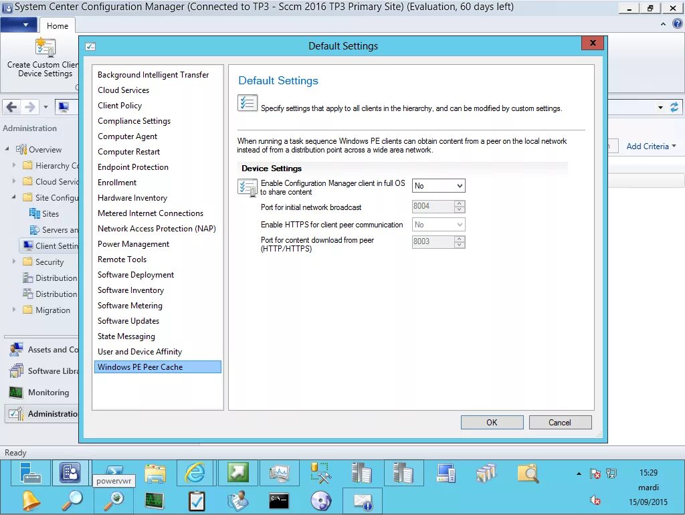Click the Server Manager taskbar icon
This screenshot has height=515, width=685.
pyautogui.click(x=30, y=473)
